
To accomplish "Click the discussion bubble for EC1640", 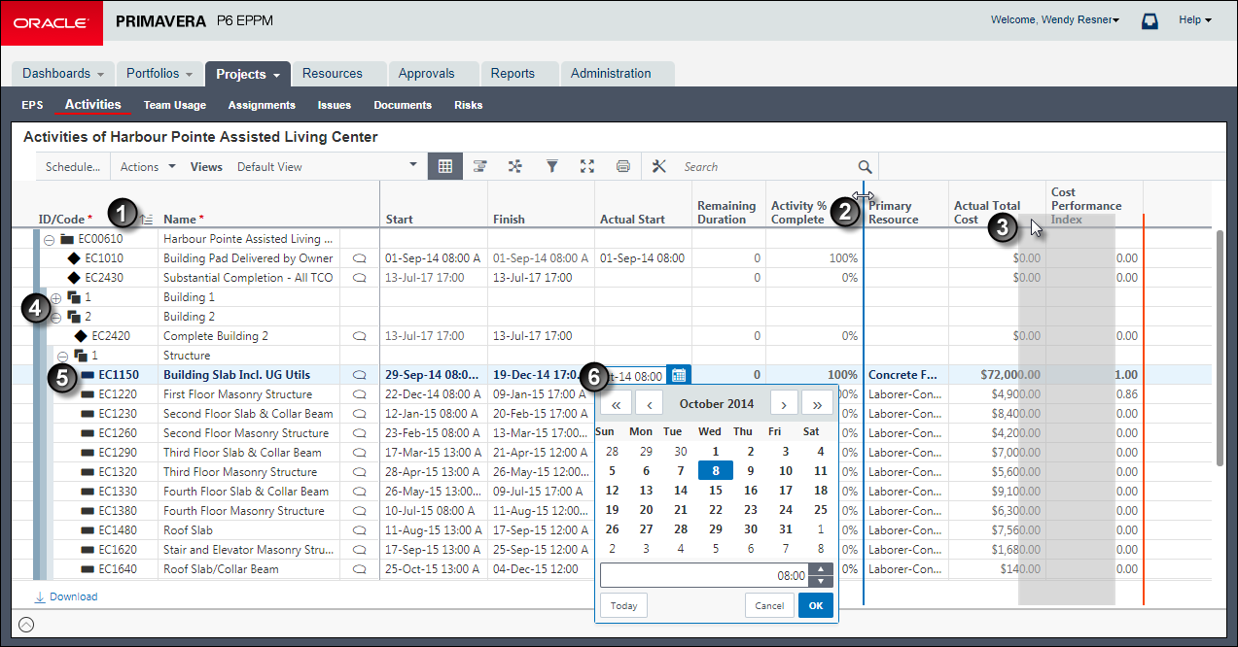I will pos(359,569).
